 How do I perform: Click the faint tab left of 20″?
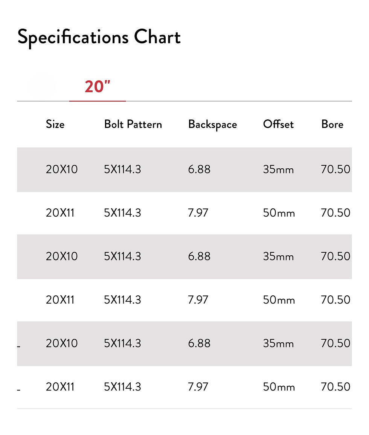(43, 86)
